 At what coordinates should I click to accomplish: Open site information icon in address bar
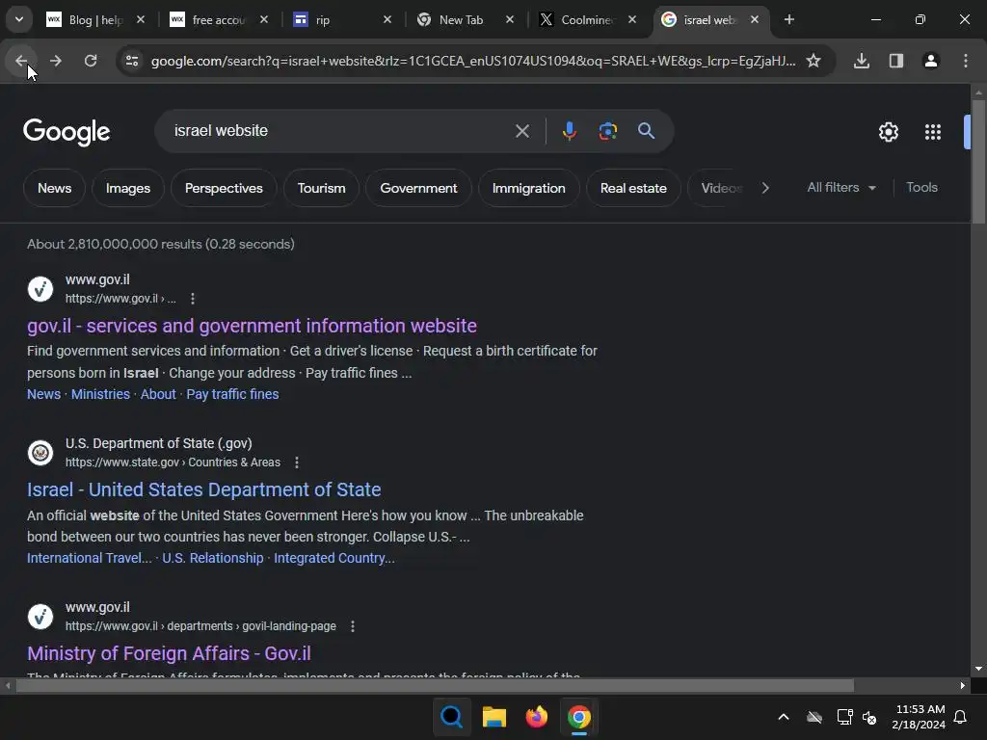[132, 61]
